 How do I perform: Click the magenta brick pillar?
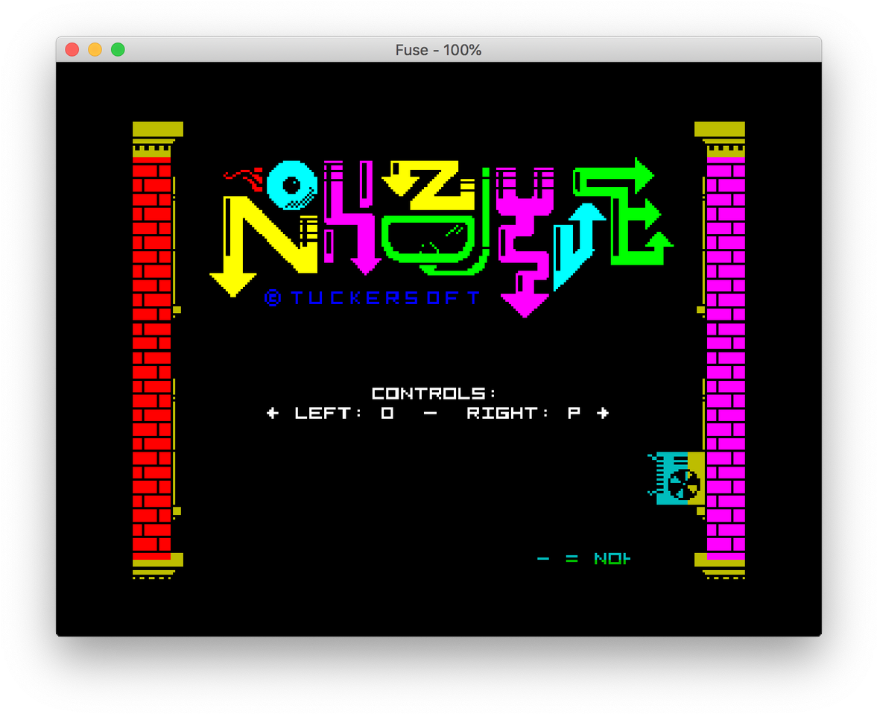click(x=725, y=350)
